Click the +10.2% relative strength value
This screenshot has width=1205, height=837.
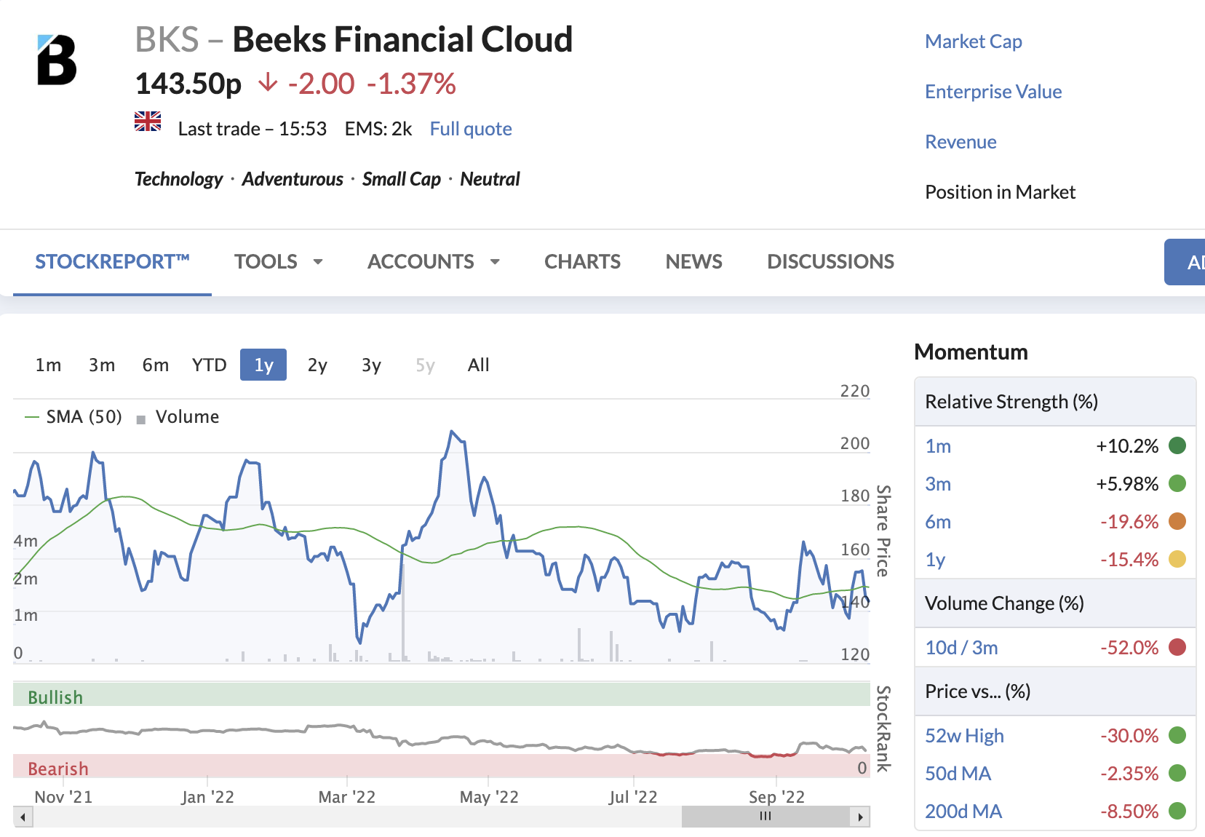(x=1127, y=446)
